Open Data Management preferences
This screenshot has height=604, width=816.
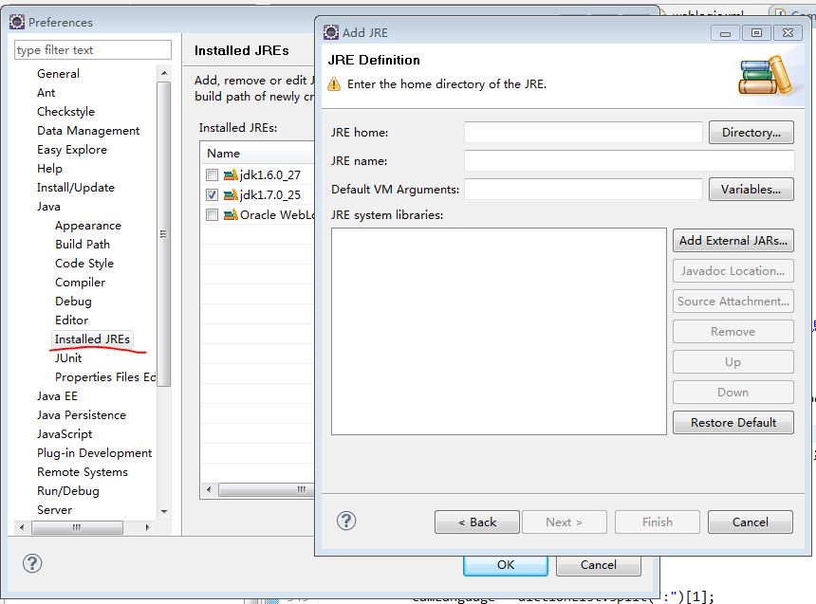coord(88,131)
